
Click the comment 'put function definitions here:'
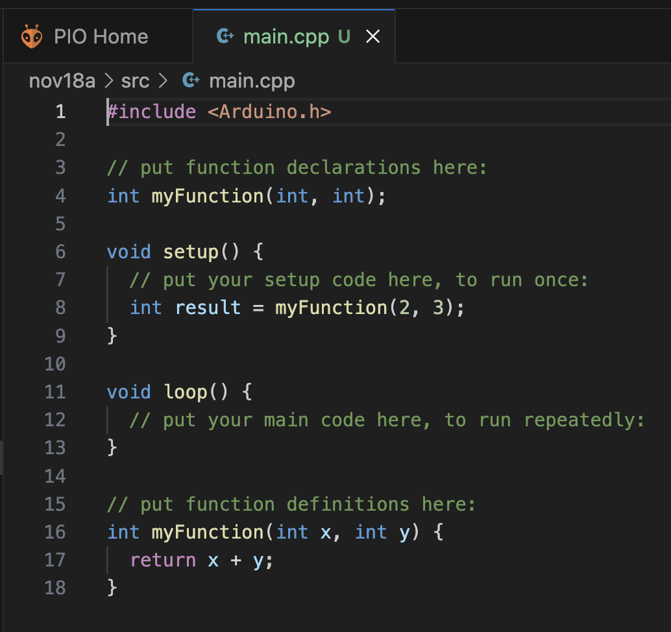tap(308, 504)
